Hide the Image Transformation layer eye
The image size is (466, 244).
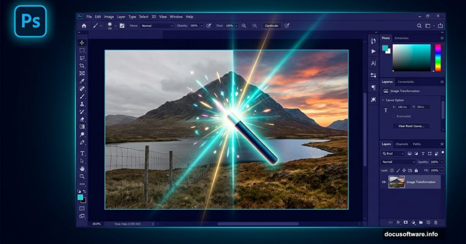click(384, 182)
